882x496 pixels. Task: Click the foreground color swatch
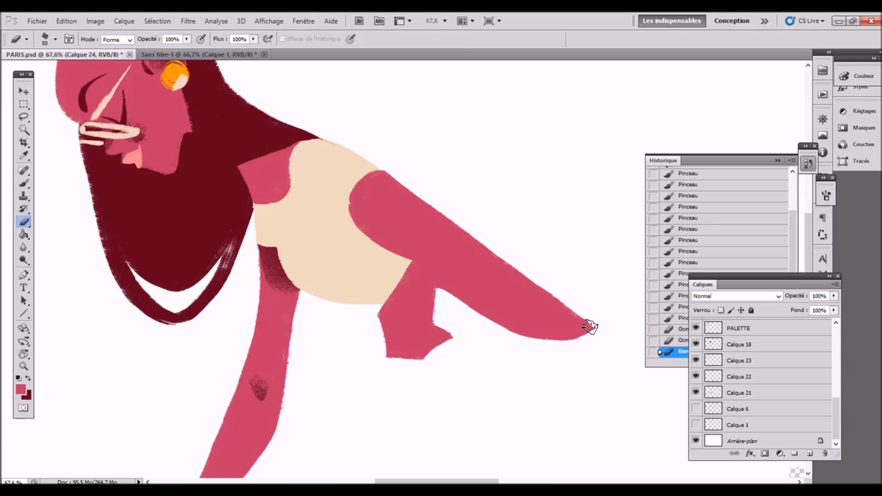tap(20, 389)
